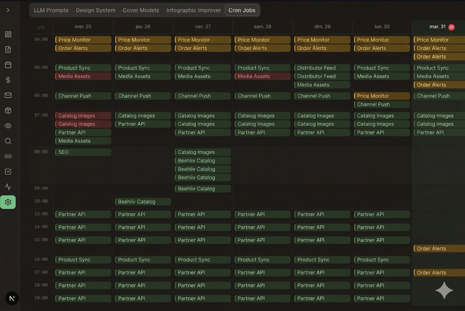The image size is (465, 311).
Task: Click the ven. 27 day header
Action: click(203, 26)
